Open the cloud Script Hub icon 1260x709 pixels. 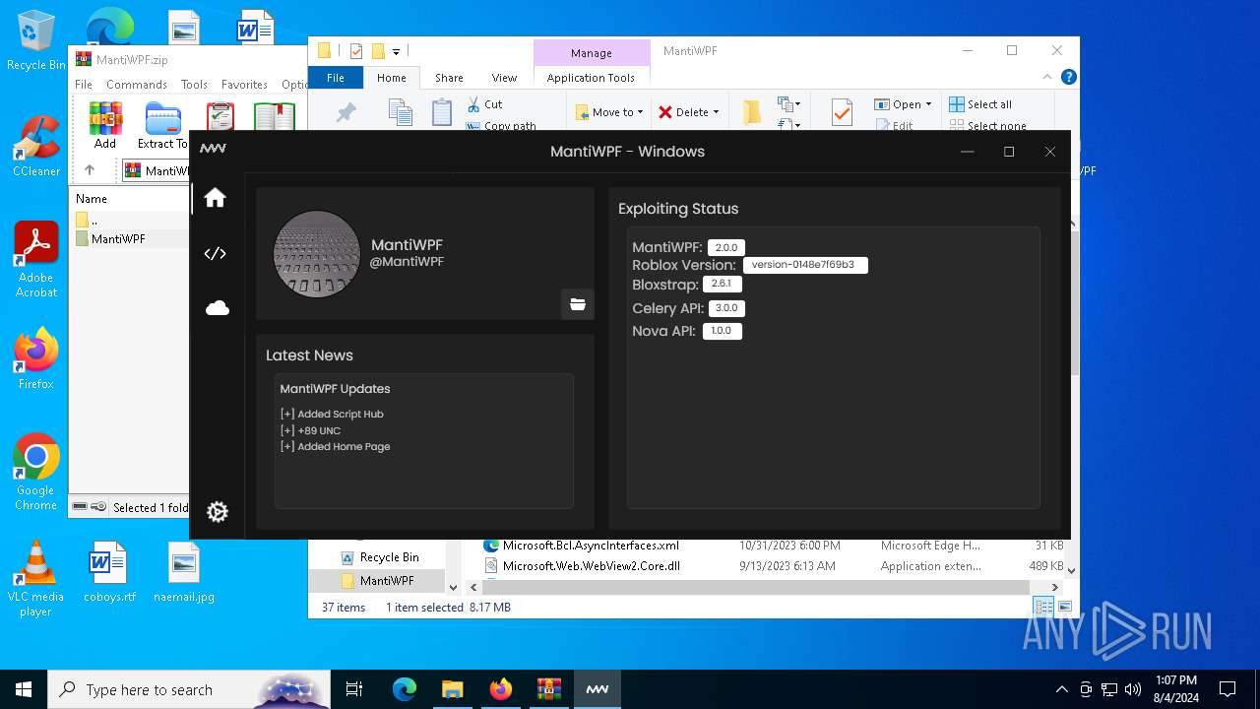[x=217, y=308]
